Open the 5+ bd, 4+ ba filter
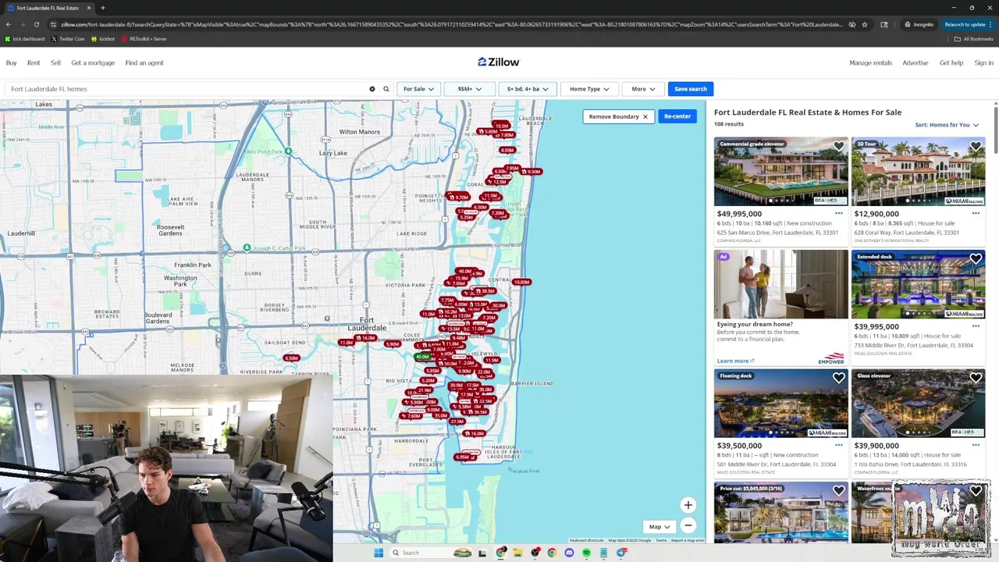999x562 pixels. click(528, 89)
